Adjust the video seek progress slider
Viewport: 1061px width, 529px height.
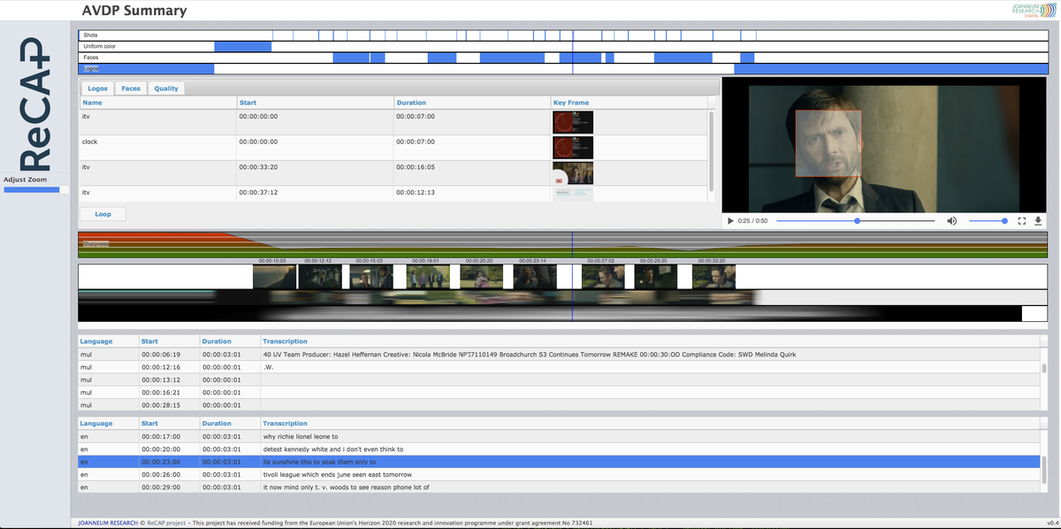[857, 220]
